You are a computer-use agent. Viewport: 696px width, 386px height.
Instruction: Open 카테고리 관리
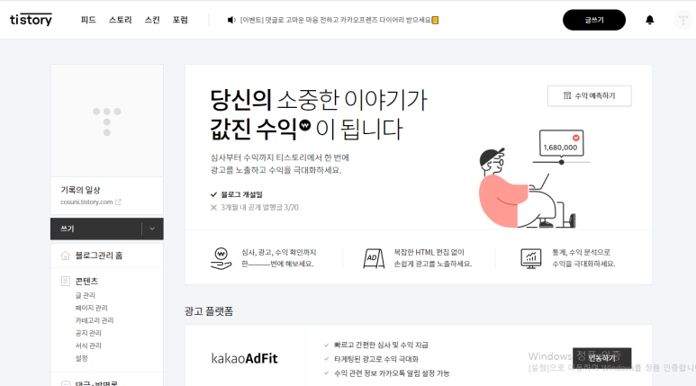point(95,320)
